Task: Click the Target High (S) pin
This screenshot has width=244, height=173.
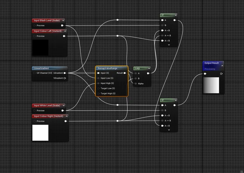Action: click(x=98, y=94)
